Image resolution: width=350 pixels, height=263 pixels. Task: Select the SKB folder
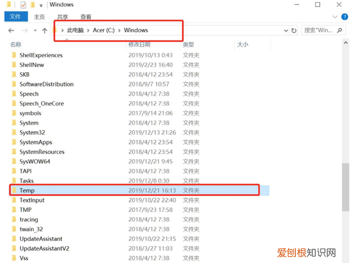(25, 74)
